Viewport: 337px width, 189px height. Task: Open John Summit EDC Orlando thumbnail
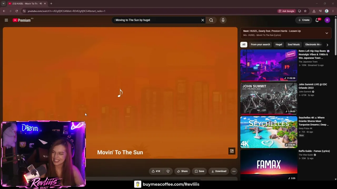pyautogui.click(x=269, y=99)
